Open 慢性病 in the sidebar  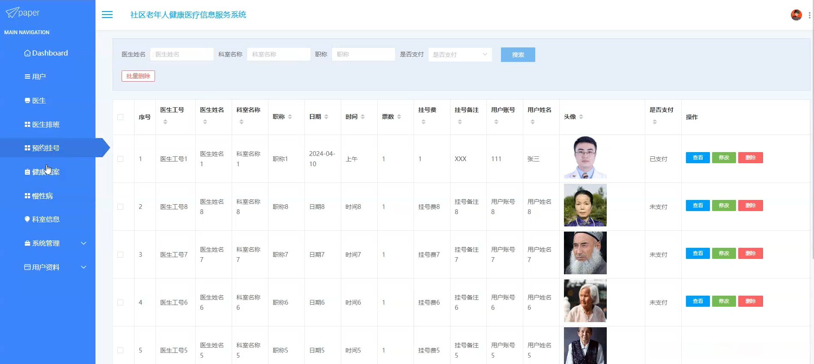tap(48, 196)
